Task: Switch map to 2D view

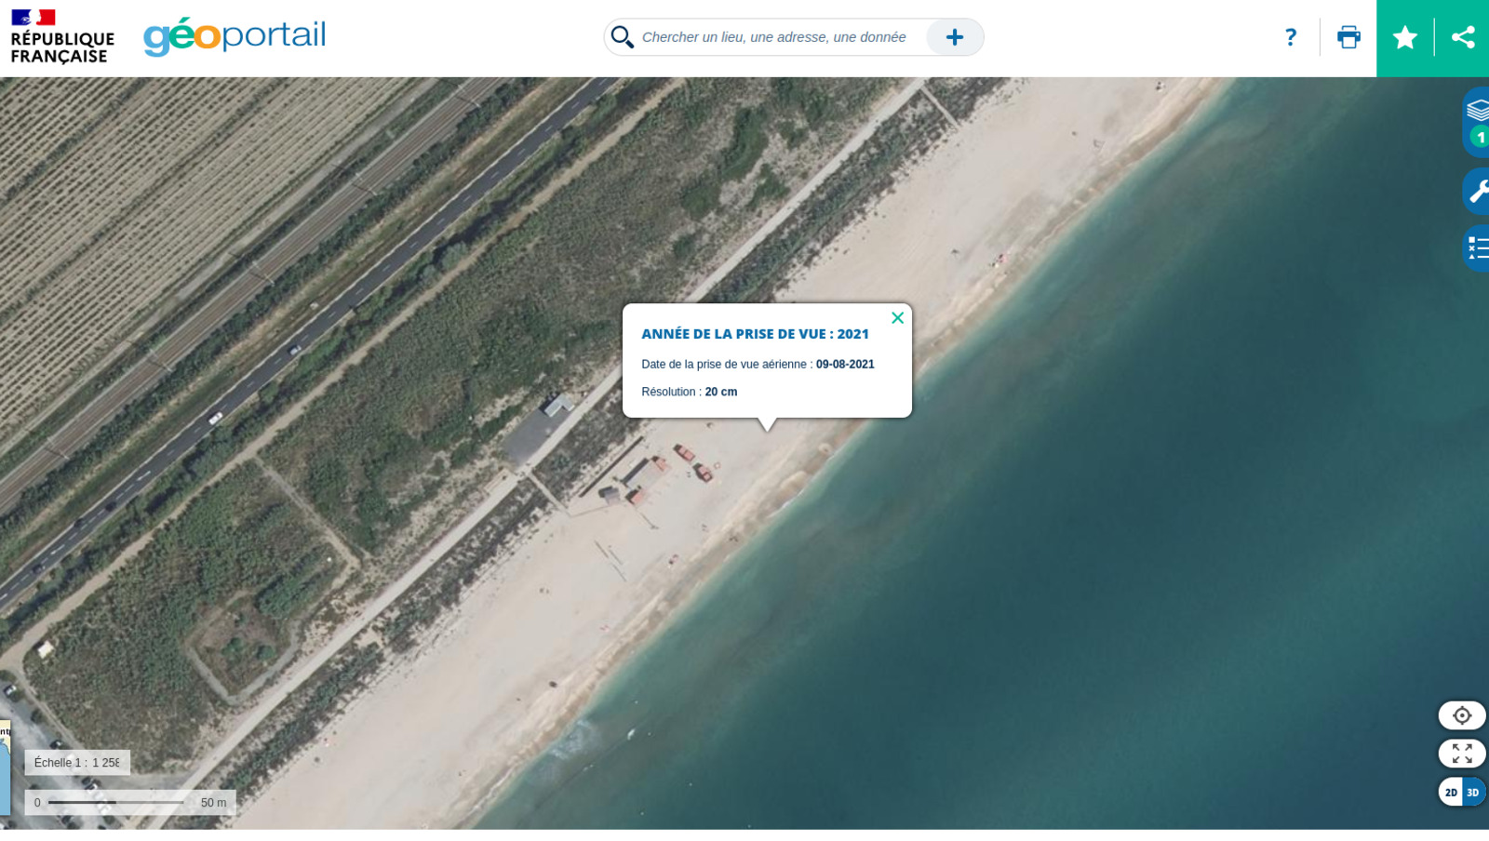Action: (x=1451, y=793)
